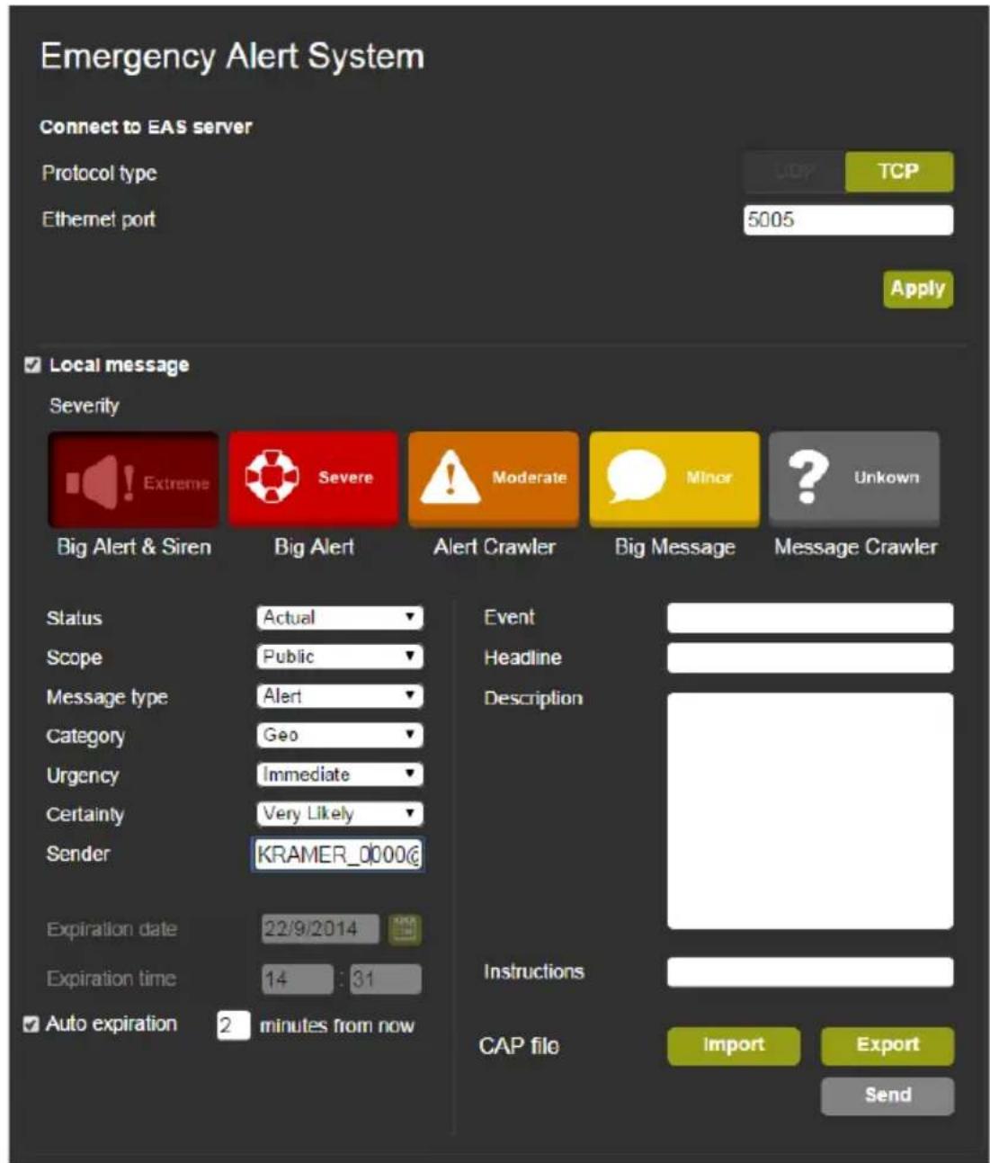Switch protocol type to UDP

[794, 171]
